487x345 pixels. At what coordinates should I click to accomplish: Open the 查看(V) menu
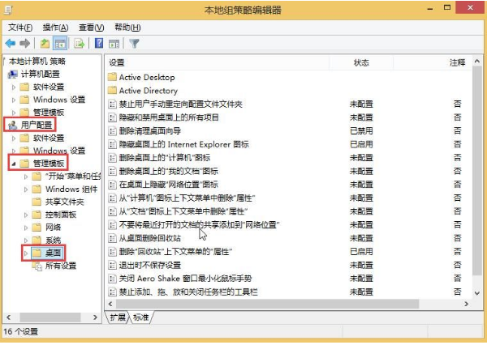pyautogui.click(x=91, y=28)
